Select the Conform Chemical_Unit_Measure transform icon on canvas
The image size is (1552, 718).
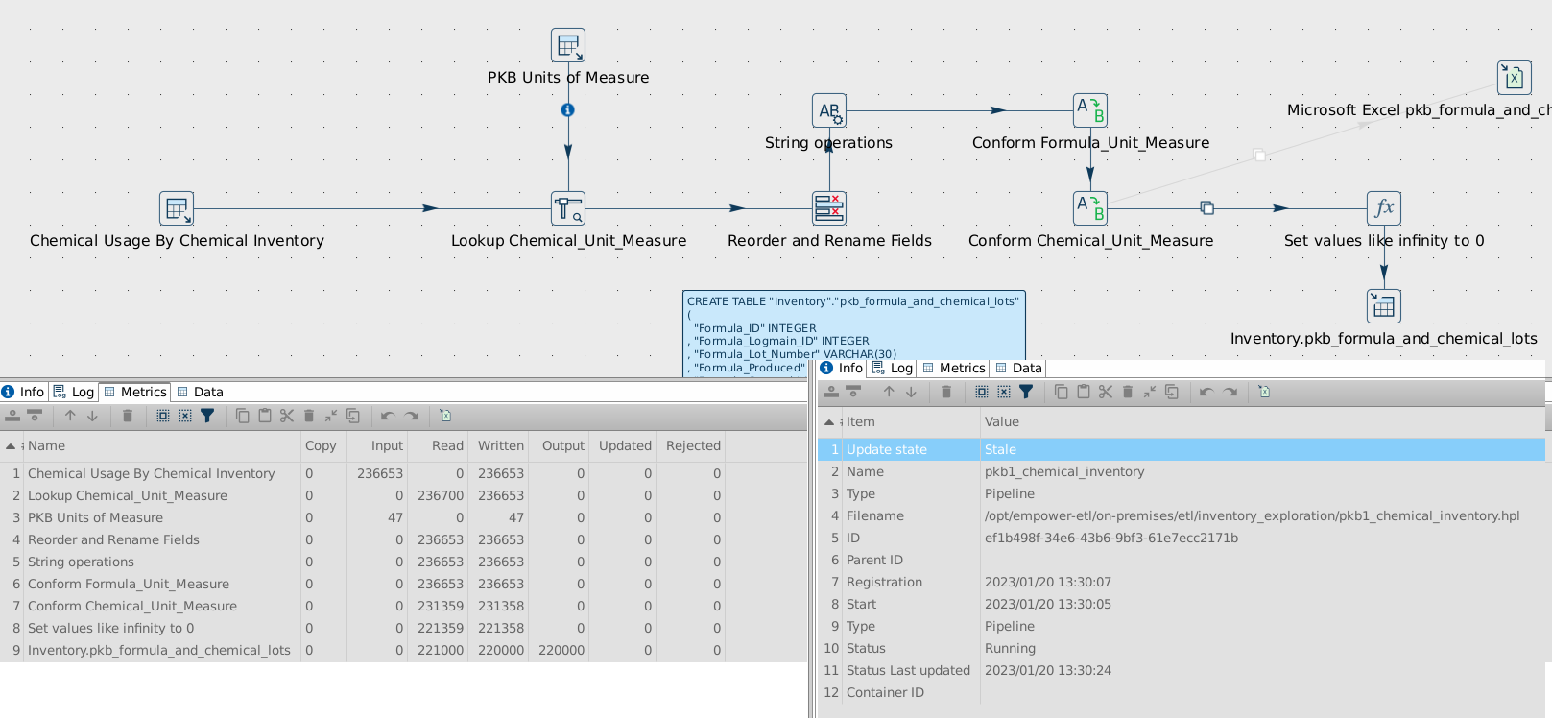1090,208
